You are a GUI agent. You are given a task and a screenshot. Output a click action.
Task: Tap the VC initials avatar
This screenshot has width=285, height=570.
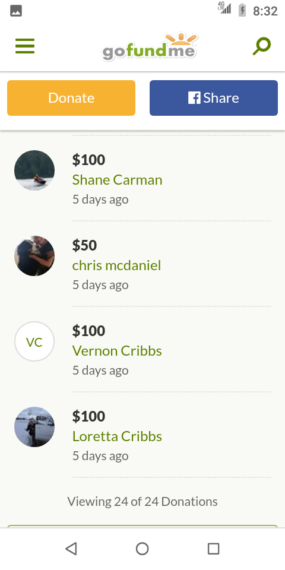[x=34, y=341]
